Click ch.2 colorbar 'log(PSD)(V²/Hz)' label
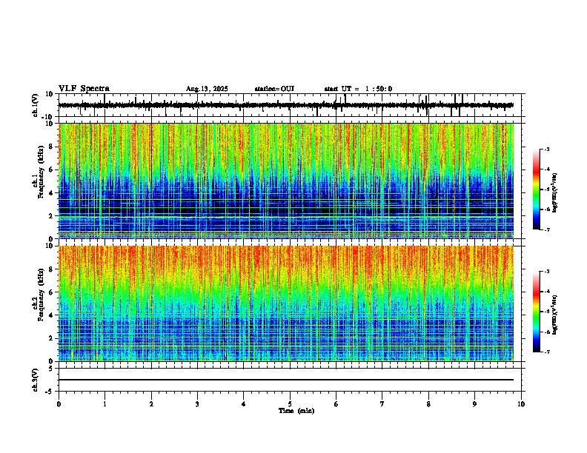 [x=554, y=315]
